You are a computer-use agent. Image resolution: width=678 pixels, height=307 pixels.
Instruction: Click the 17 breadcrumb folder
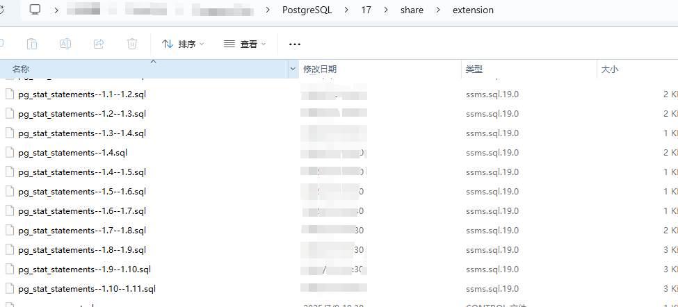click(x=366, y=10)
